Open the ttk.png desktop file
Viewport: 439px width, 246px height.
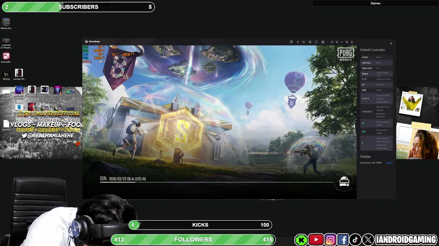click(6, 75)
